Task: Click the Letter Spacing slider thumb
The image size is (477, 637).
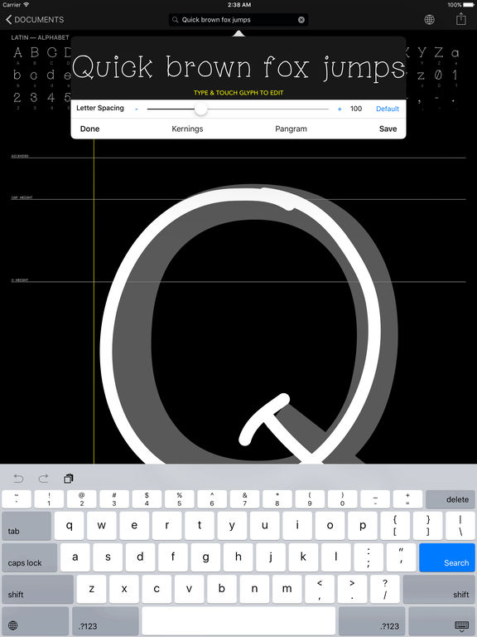Action: (x=200, y=109)
